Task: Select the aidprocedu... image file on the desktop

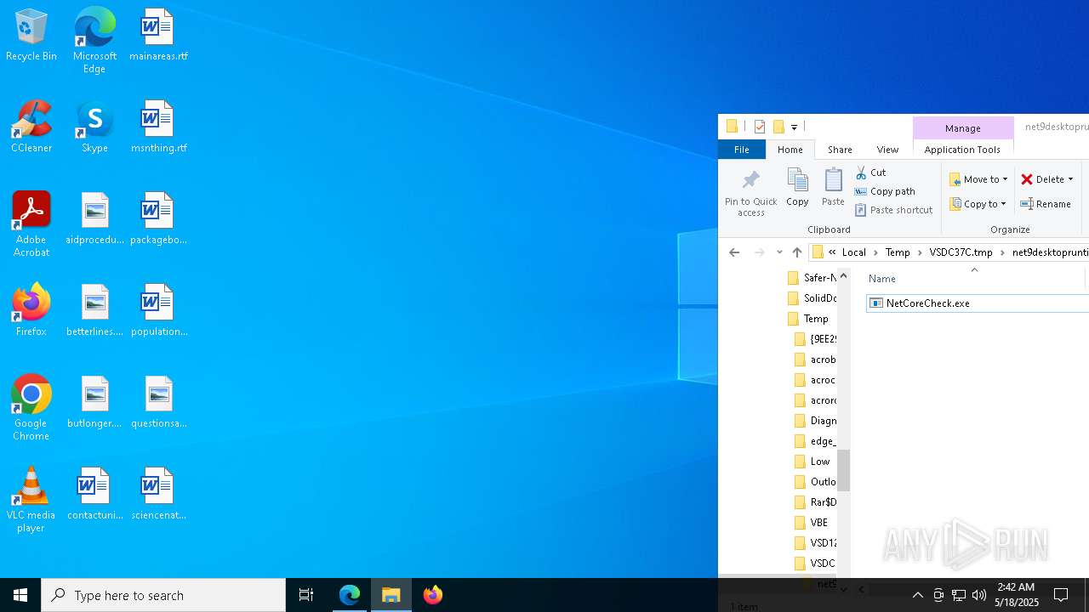Action: [94, 219]
